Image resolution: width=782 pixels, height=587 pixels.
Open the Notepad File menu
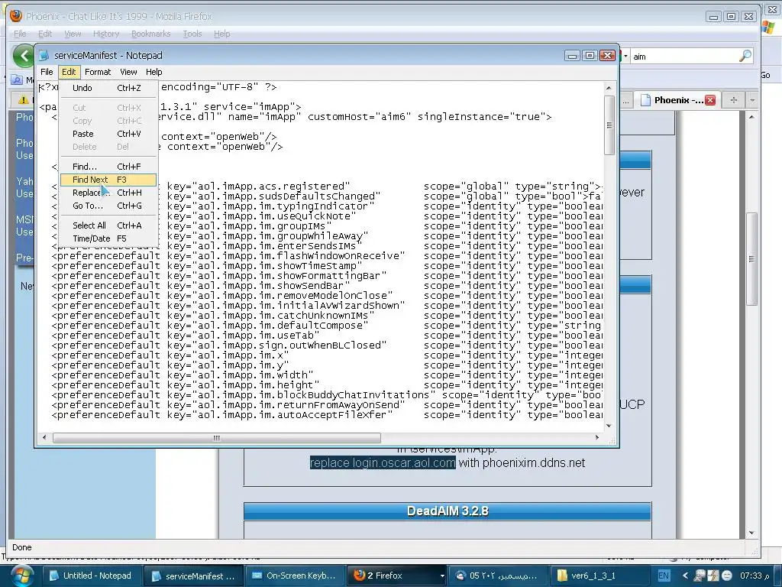[x=47, y=72]
